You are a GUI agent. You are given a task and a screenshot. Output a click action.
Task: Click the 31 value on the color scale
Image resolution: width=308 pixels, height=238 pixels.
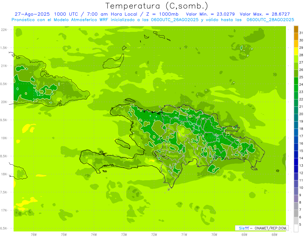pyautogui.click(x=301, y=33)
